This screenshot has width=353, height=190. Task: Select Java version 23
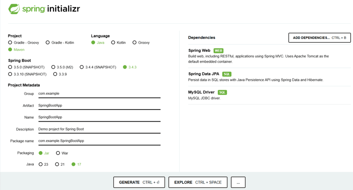[43, 165]
